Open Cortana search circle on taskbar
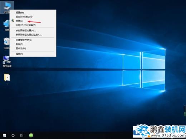The width and height of the screenshot is (186, 139). 13,135
